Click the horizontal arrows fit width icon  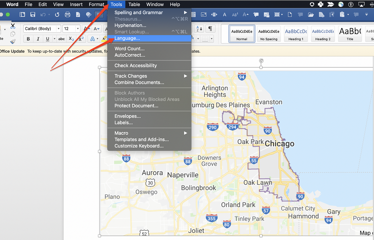click(x=214, y=14)
